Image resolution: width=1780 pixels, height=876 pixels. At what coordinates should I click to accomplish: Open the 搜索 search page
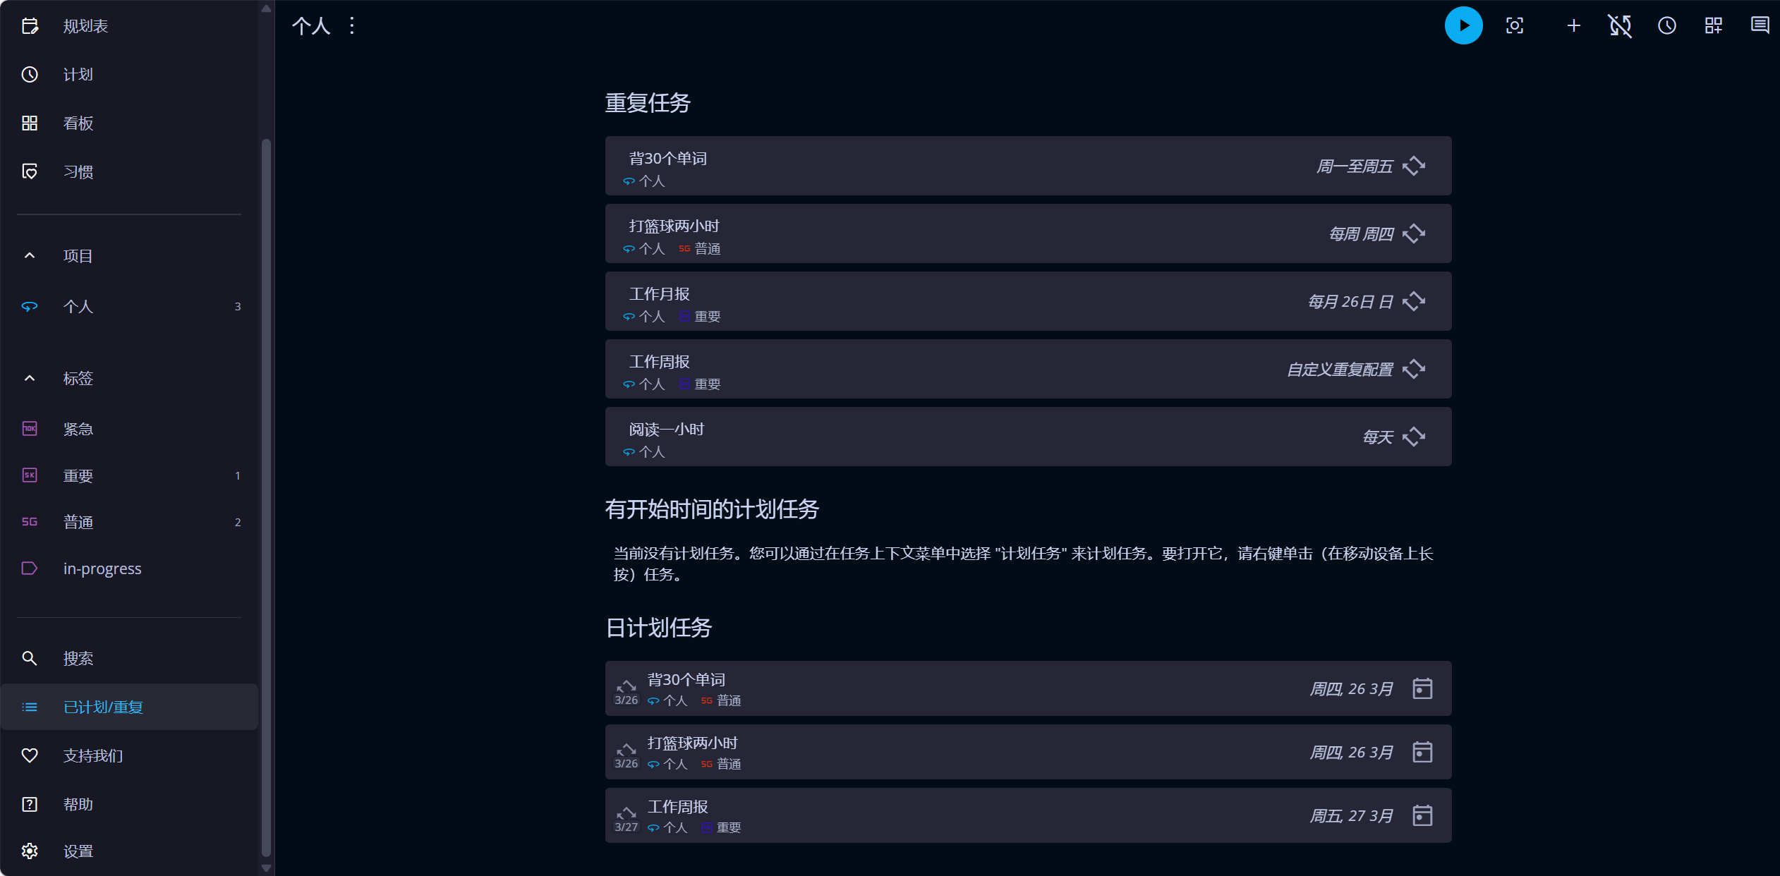coord(78,659)
